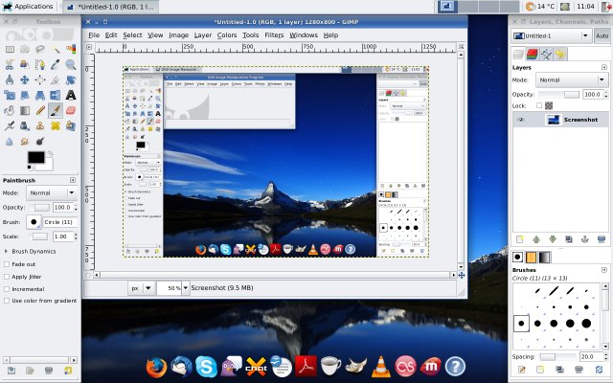Viewport: 613px width, 383px height.
Task: Open the Paintbrush tool options menu arrow
Action: click(73, 180)
